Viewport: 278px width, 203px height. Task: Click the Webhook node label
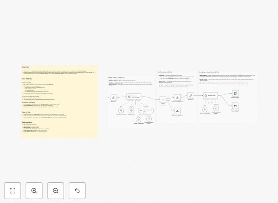(113, 102)
